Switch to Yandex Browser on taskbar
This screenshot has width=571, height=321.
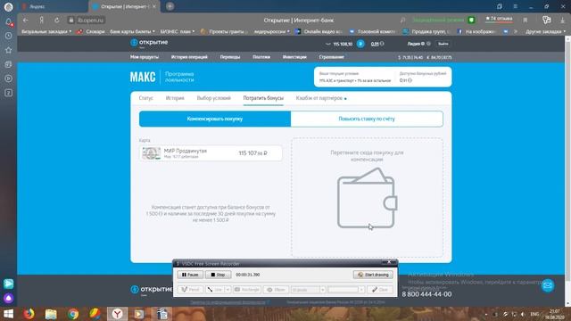pos(117,314)
